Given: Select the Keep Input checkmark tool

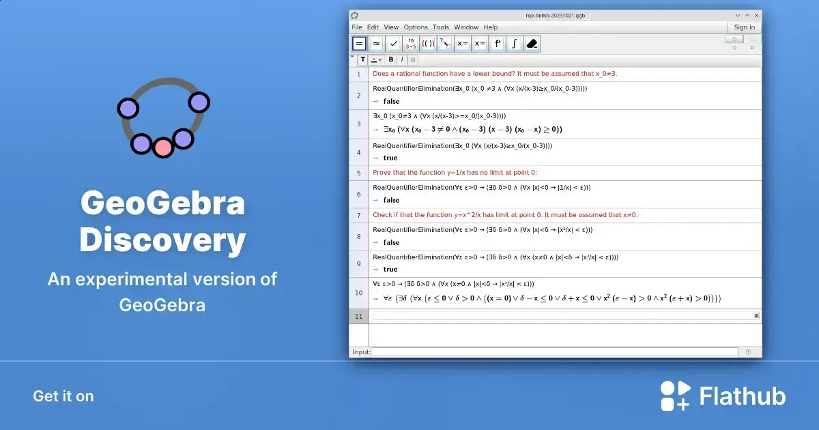Looking at the screenshot, I should coord(394,44).
